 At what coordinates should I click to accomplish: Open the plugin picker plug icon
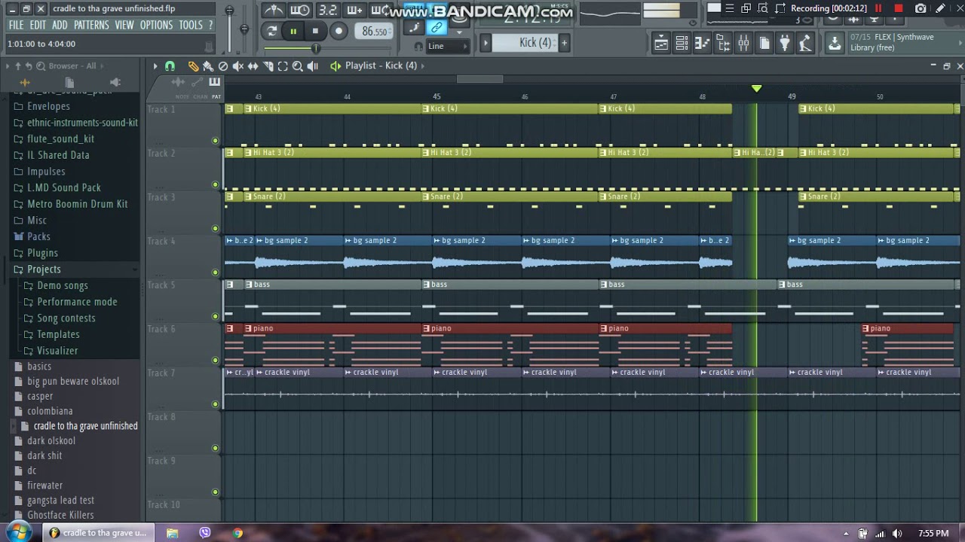click(785, 44)
